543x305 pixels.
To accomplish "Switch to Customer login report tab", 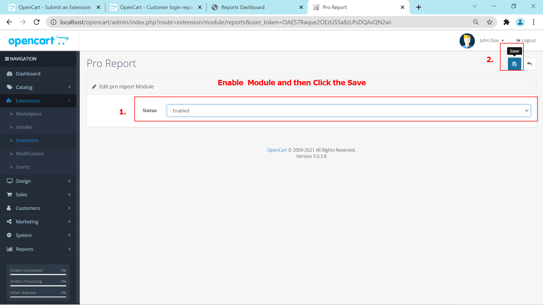I will [157, 7].
